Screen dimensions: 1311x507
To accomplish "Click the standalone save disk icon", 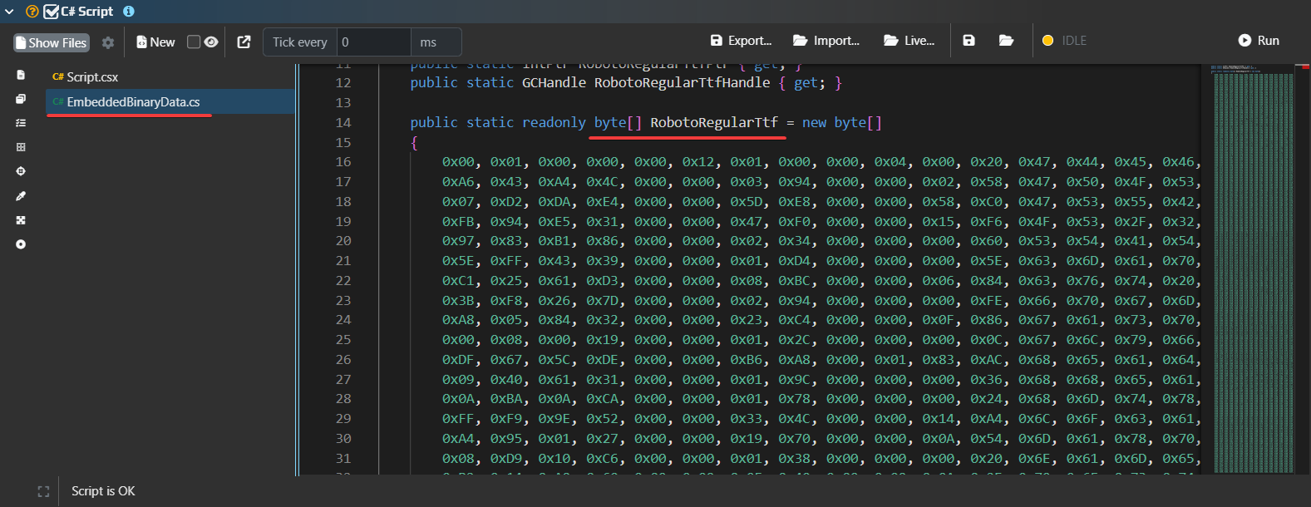I will [x=968, y=41].
